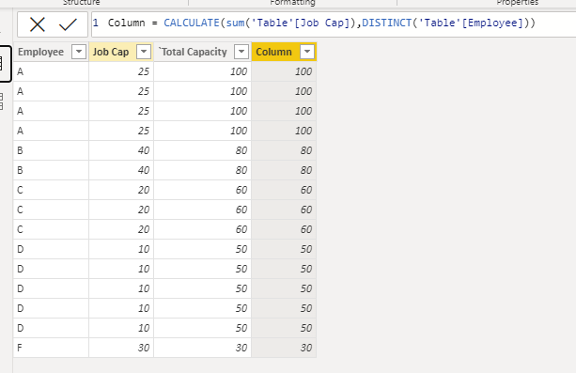Select first Employee B cell
This screenshot has height=373, width=576.
tap(51, 150)
